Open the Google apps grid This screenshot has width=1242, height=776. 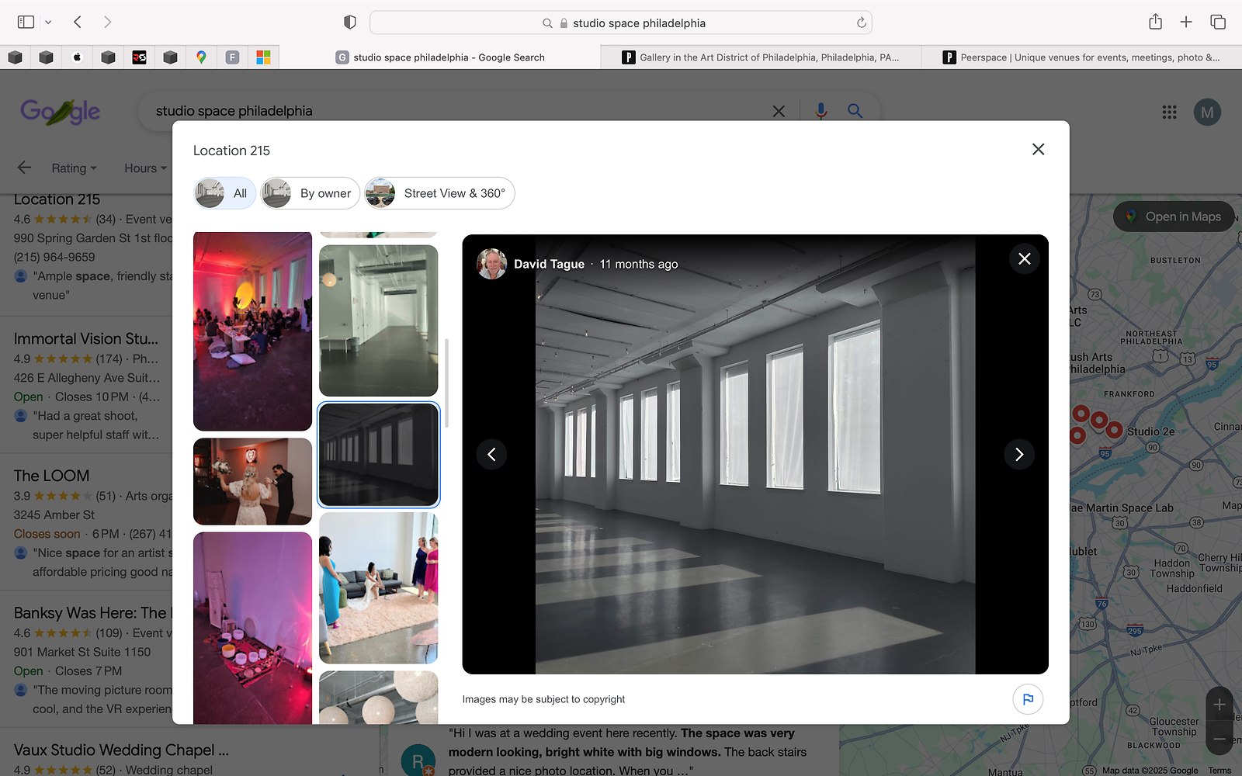tap(1169, 113)
